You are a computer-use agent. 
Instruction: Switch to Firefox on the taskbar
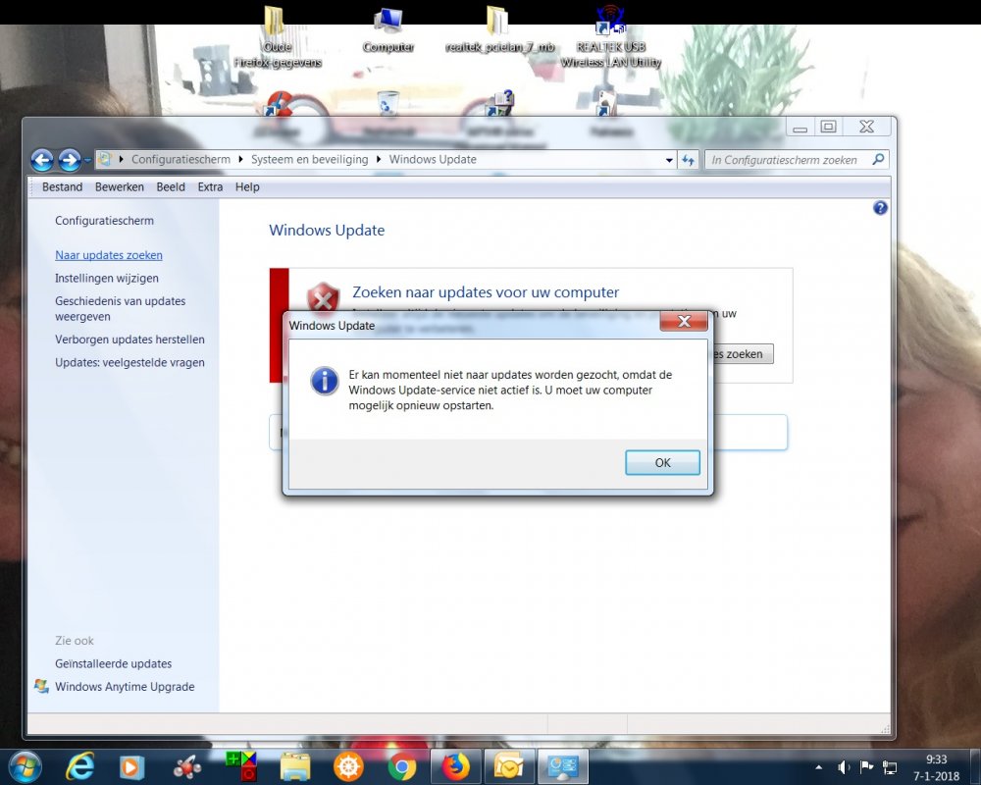pos(455,766)
